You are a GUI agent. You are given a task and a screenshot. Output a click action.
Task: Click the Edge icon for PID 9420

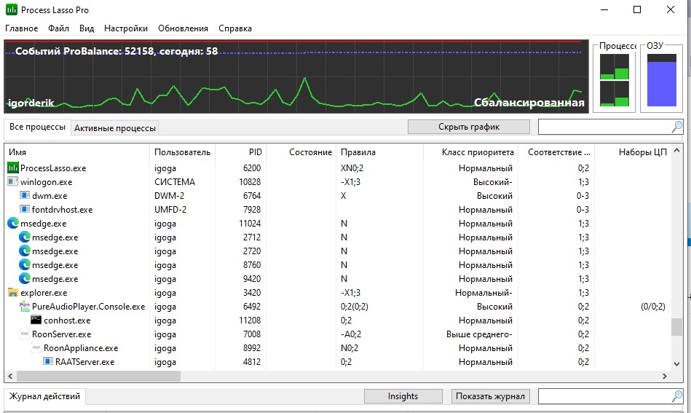[25, 278]
